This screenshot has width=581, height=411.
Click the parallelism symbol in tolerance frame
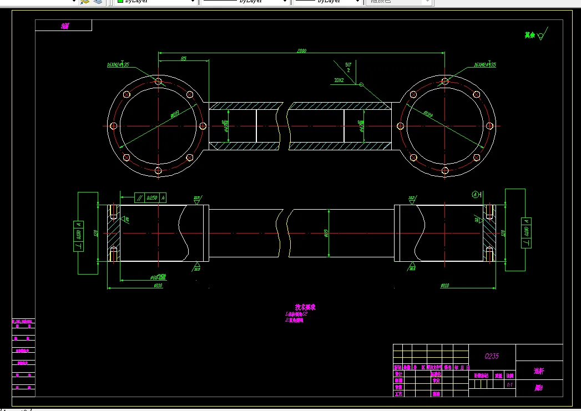[139, 197]
